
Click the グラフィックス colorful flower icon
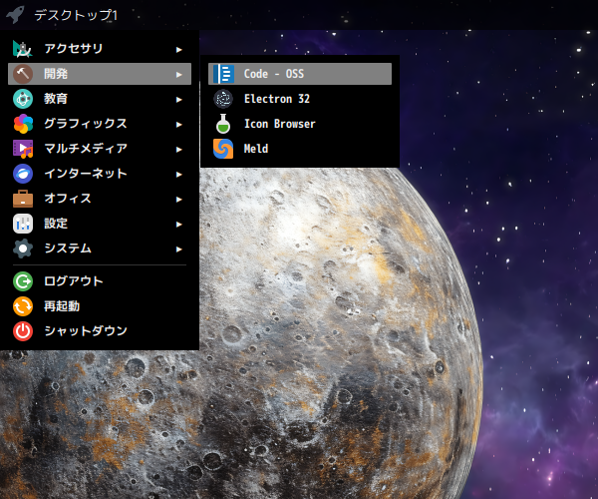(x=23, y=124)
